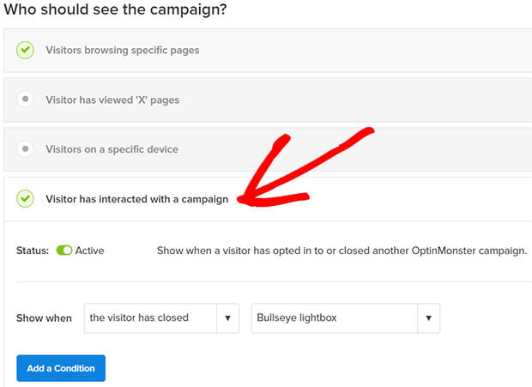Click the Show when label
Screen dimensions: 532x387
click(x=44, y=318)
